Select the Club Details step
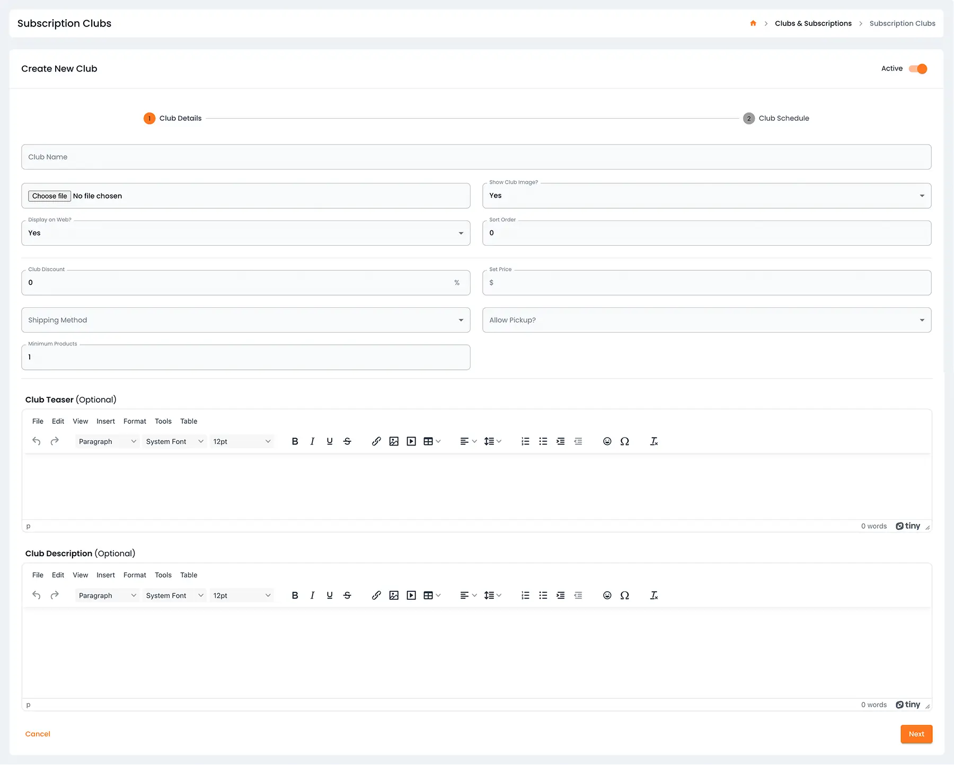Screen dimensions: 954x765 [173, 118]
